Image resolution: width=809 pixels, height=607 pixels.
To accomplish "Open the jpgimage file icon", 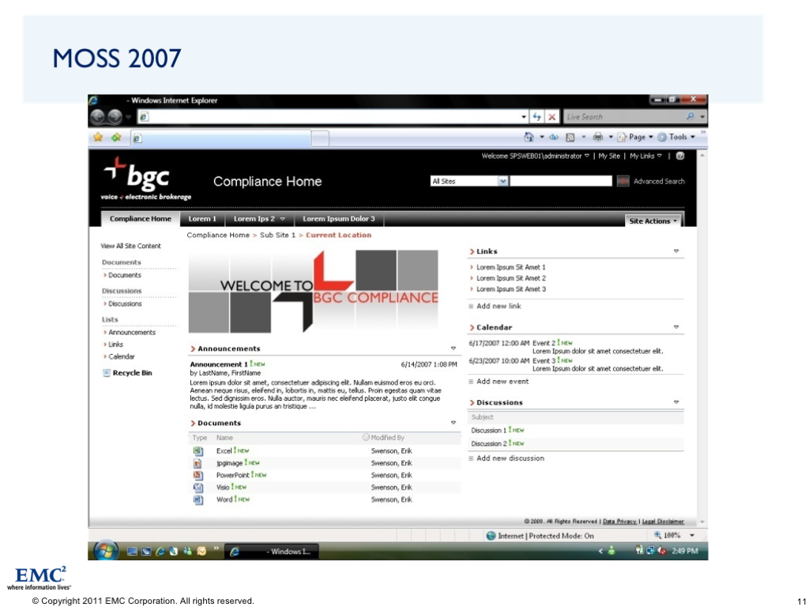I will pos(198,463).
